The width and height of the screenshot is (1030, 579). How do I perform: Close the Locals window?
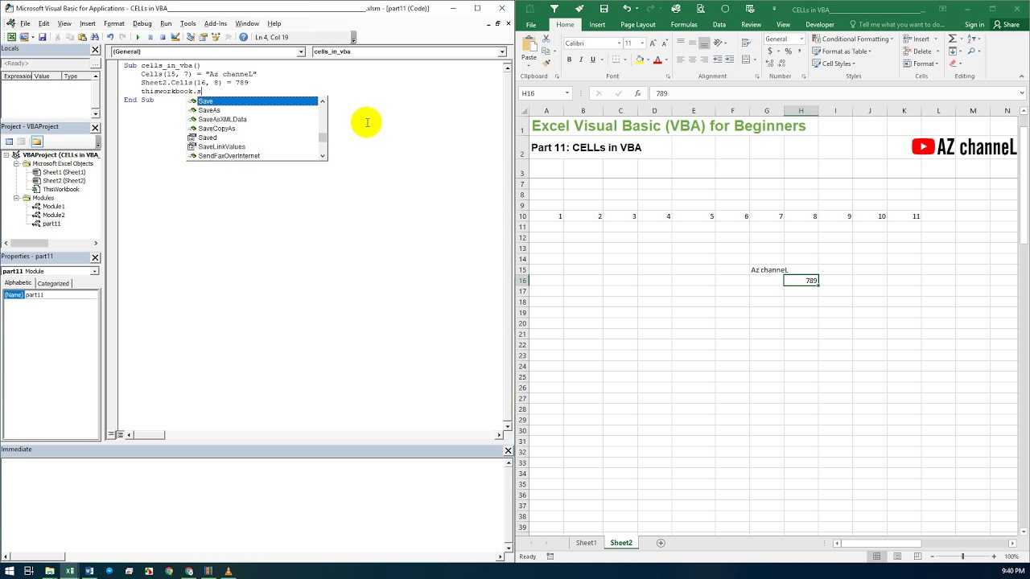tap(95, 49)
